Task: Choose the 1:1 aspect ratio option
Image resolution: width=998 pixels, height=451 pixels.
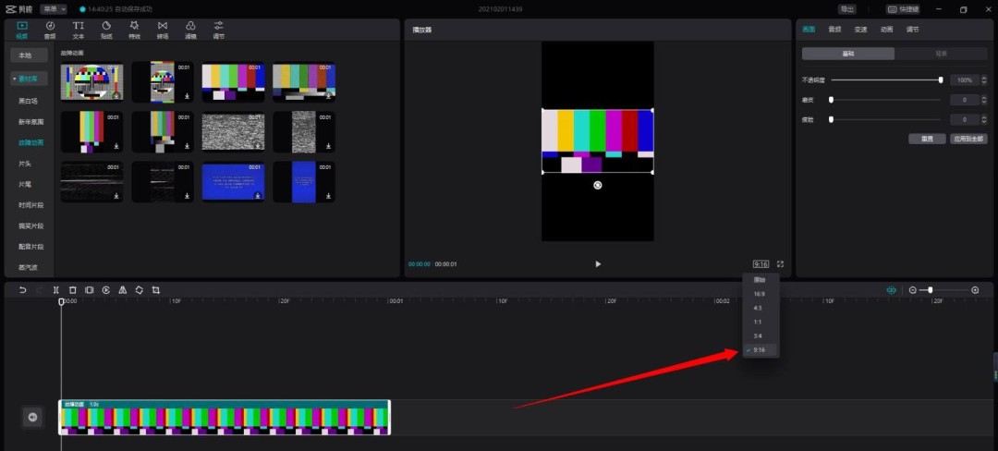Action: 759,322
